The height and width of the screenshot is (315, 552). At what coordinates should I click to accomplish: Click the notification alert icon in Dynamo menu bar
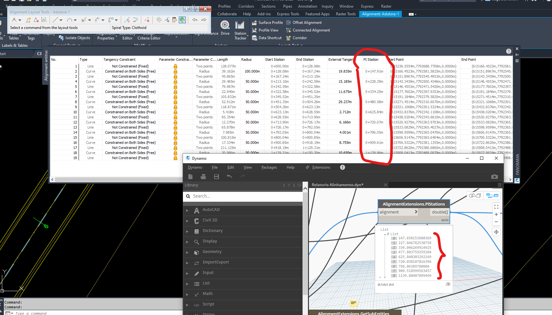pyautogui.click(x=343, y=167)
